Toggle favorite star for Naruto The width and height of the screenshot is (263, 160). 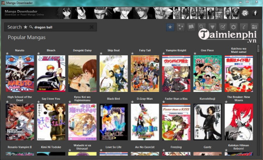click(x=7, y=53)
